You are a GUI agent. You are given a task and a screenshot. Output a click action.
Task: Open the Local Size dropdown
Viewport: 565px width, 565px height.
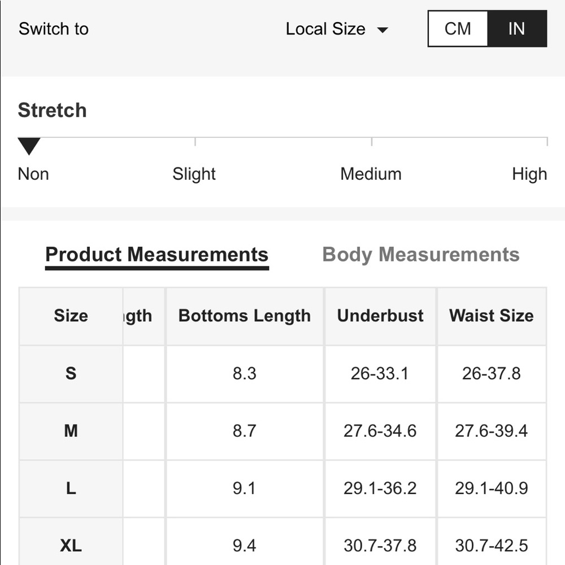coord(337,29)
